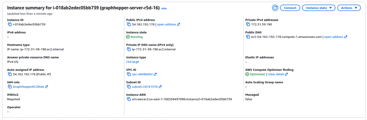Click external link icon beside GraphHopperEC2Role
Screen dimensions: 367x120
[46, 87]
